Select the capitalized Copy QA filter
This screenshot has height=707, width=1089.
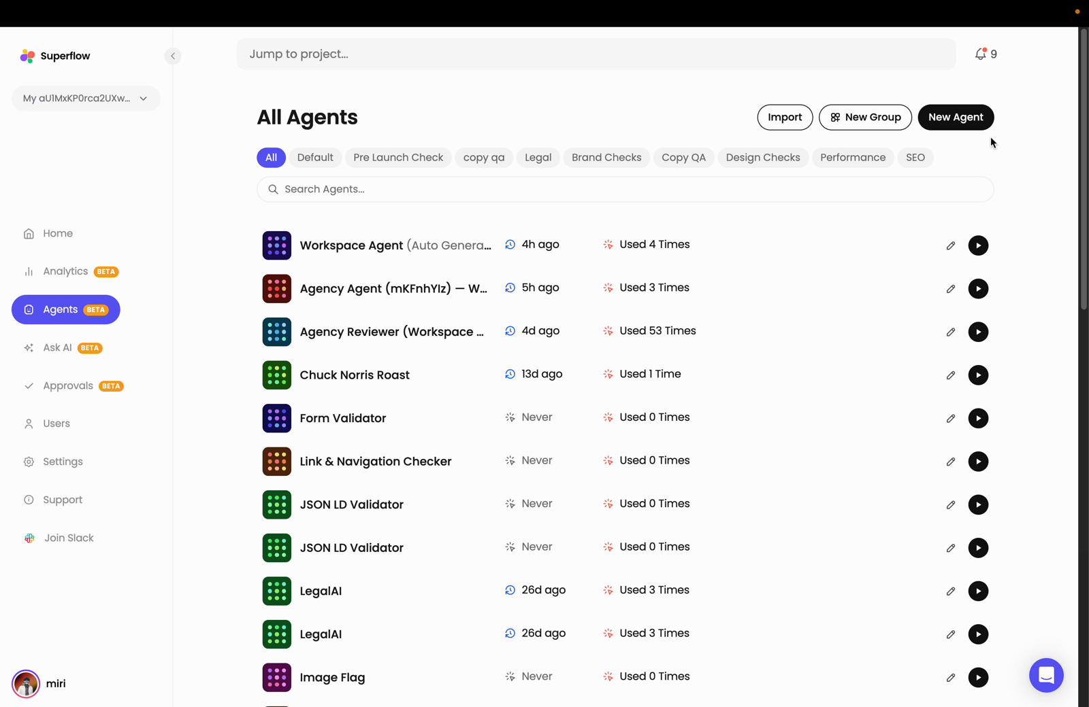[x=683, y=158]
